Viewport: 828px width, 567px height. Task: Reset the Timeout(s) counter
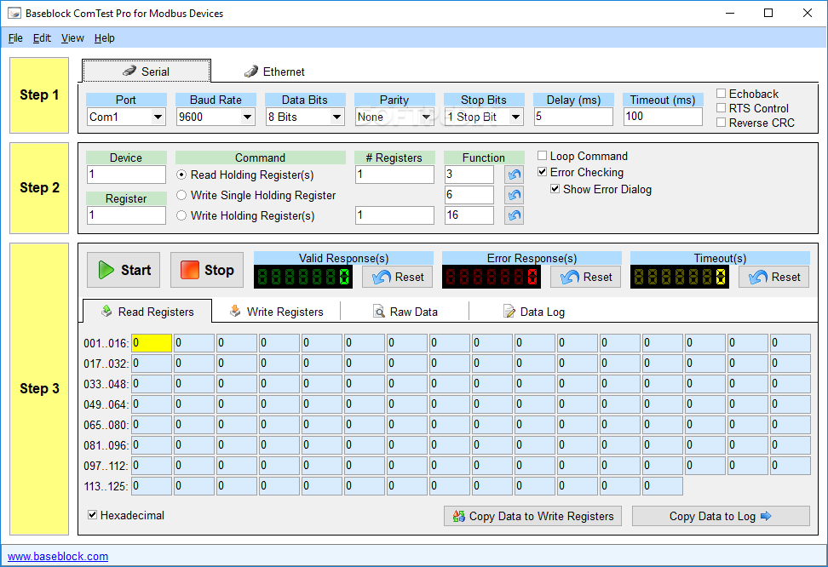click(x=774, y=278)
